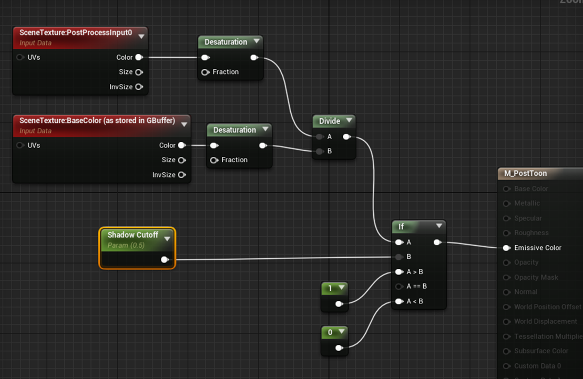Click the Emissive Color pin on M_PostToon
This screenshot has height=379, width=583.
pos(506,248)
